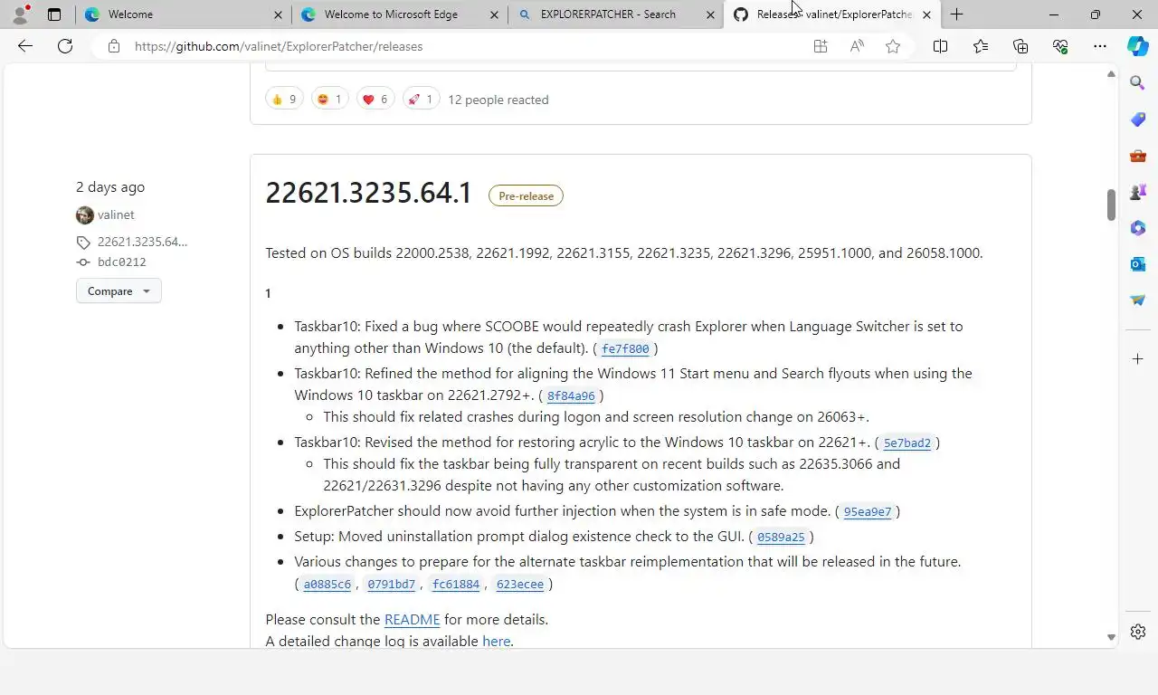This screenshot has width=1158, height=695.
Task: Open detailed change log 'here' link
Action: 497,641
